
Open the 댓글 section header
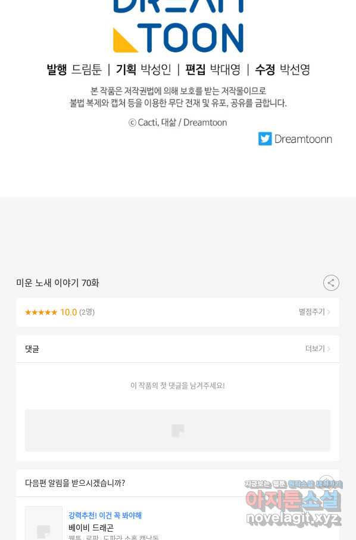click(x=32, y=349)
